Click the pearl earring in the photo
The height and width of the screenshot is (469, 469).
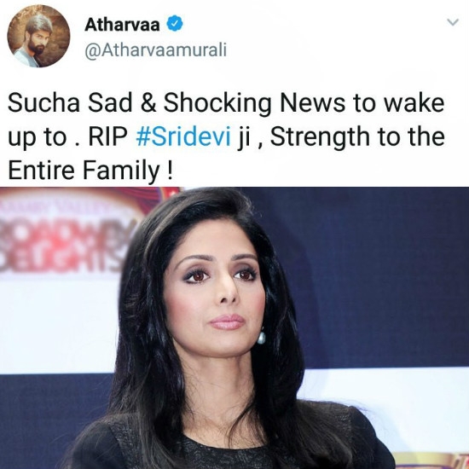point(261,337)
